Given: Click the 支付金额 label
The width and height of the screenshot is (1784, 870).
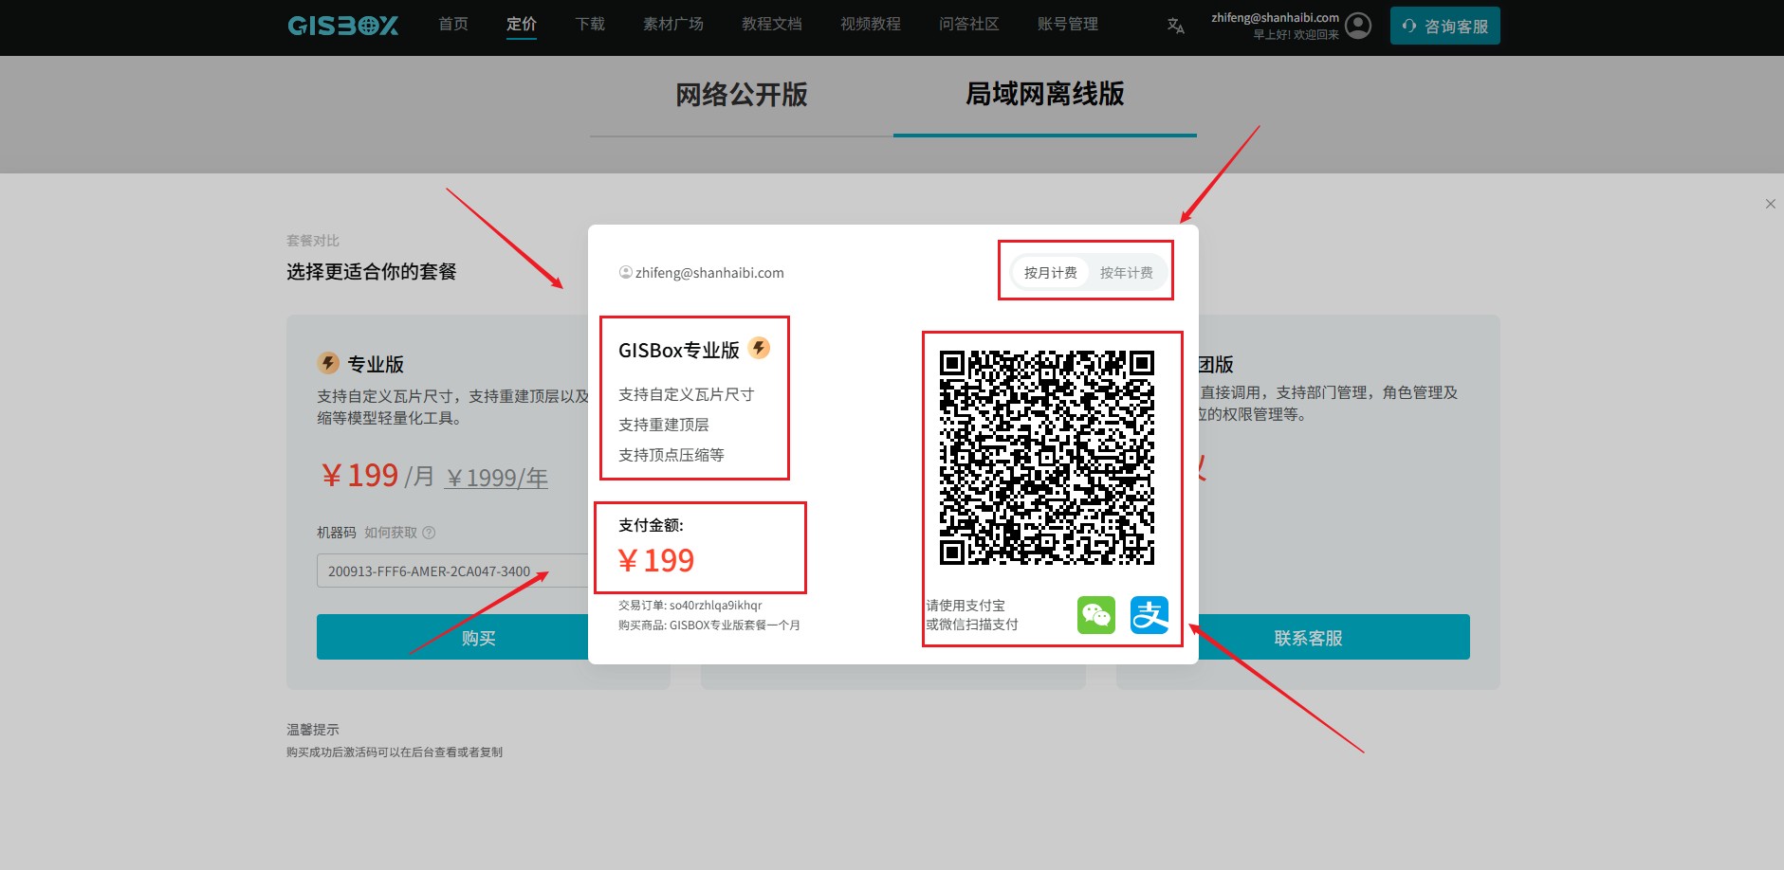Looking at the screenshot, I should pyautogui.click(x=651, y=525).
